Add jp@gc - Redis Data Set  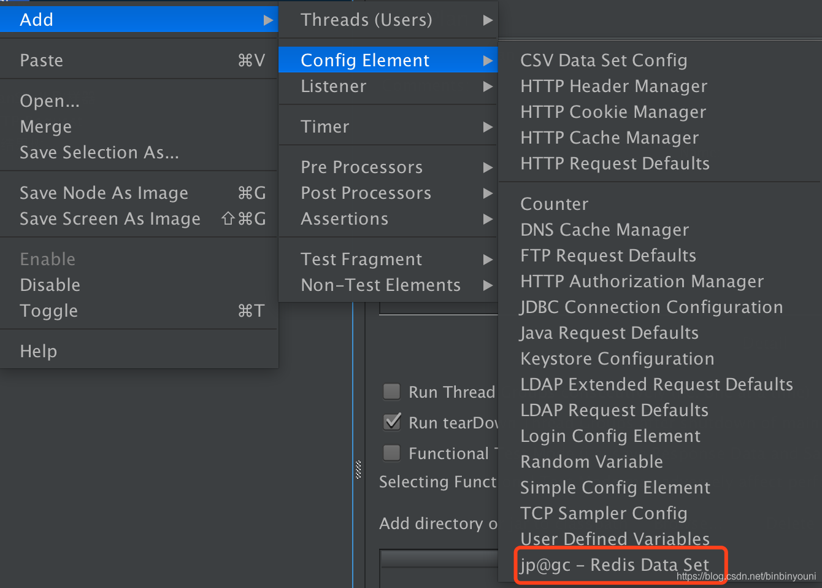660,565
